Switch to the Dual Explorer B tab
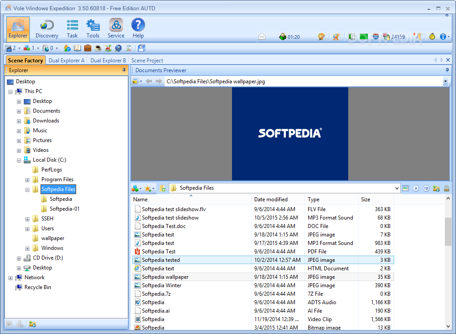This screenshot has height=334, width=456. pos(108,60)
